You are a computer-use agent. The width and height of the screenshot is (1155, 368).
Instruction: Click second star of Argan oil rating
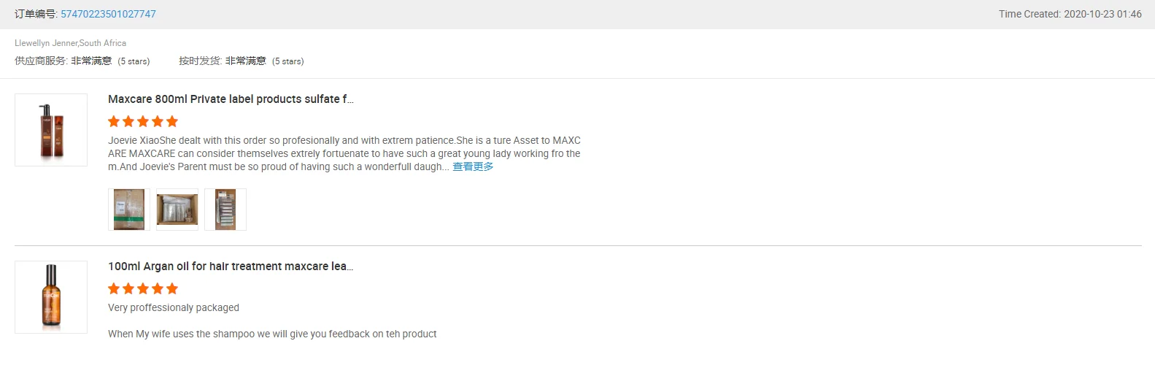click(x=128, y=288)
